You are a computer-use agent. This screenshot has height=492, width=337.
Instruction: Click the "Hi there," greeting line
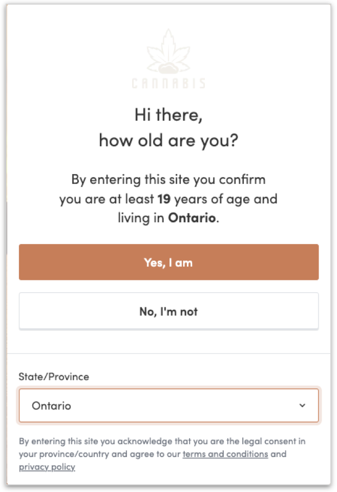168,115
